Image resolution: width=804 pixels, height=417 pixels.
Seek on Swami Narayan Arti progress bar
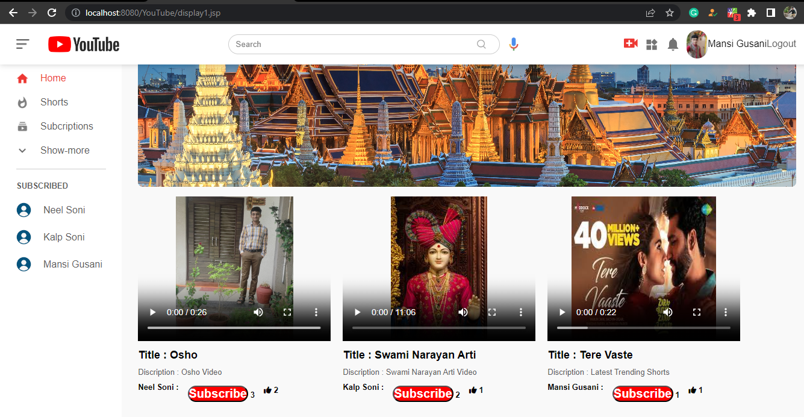coord(439,328)
